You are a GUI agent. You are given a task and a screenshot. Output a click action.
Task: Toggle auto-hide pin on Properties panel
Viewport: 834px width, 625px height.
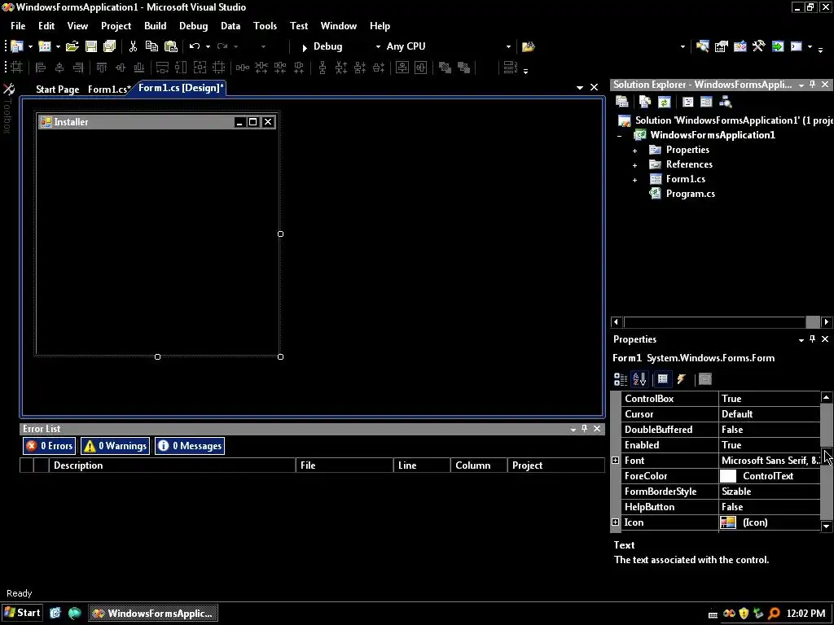point(812,339)
